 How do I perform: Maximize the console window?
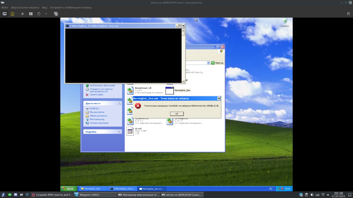(x=180, y=26)
